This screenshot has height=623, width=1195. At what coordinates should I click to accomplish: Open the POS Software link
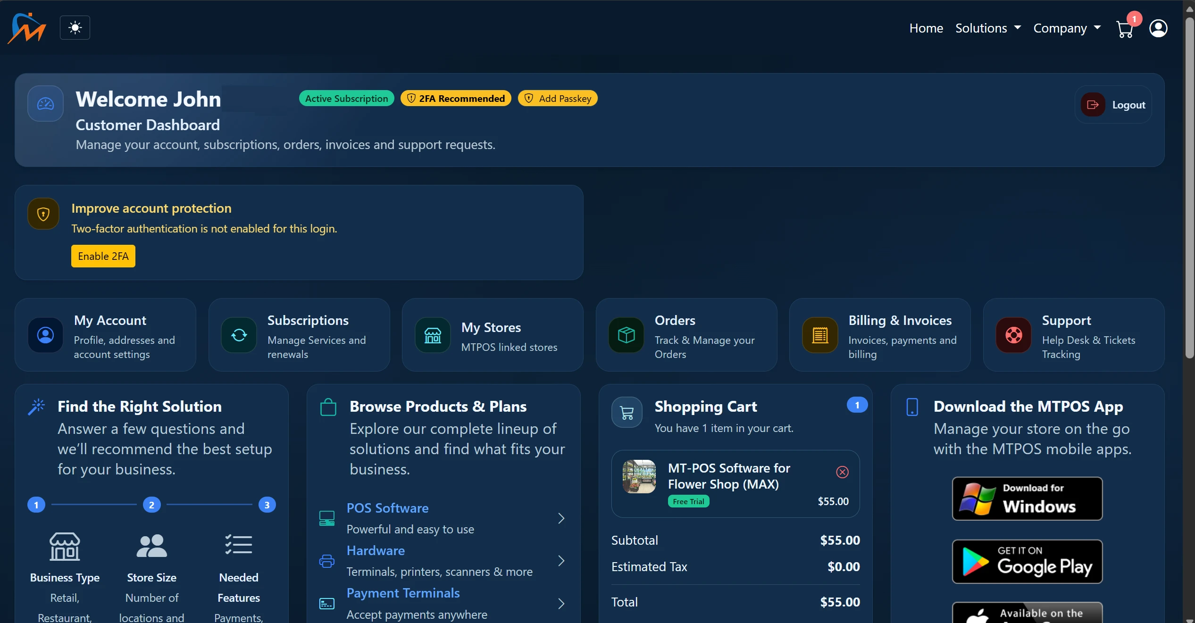[387, 508]
